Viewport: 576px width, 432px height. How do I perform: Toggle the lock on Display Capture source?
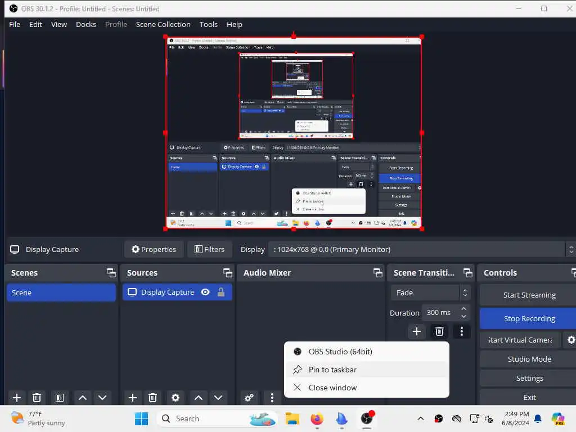click(x=220, y=292)
